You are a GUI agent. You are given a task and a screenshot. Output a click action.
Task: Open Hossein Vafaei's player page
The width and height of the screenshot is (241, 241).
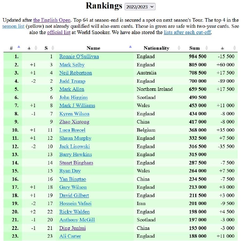click(x=75, y=204)
